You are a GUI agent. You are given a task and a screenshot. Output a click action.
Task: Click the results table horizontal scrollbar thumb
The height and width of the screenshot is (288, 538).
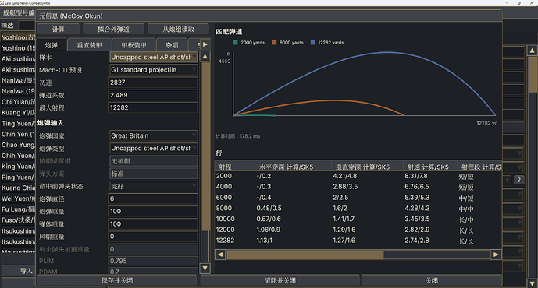pos(305,255)
